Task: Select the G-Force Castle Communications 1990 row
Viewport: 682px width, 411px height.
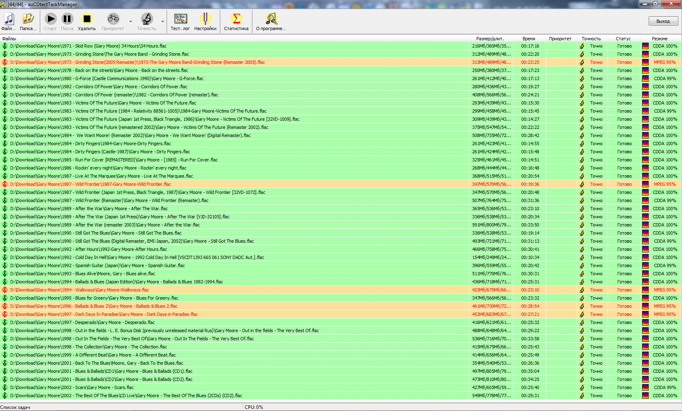Action: (x=341, y=78)
